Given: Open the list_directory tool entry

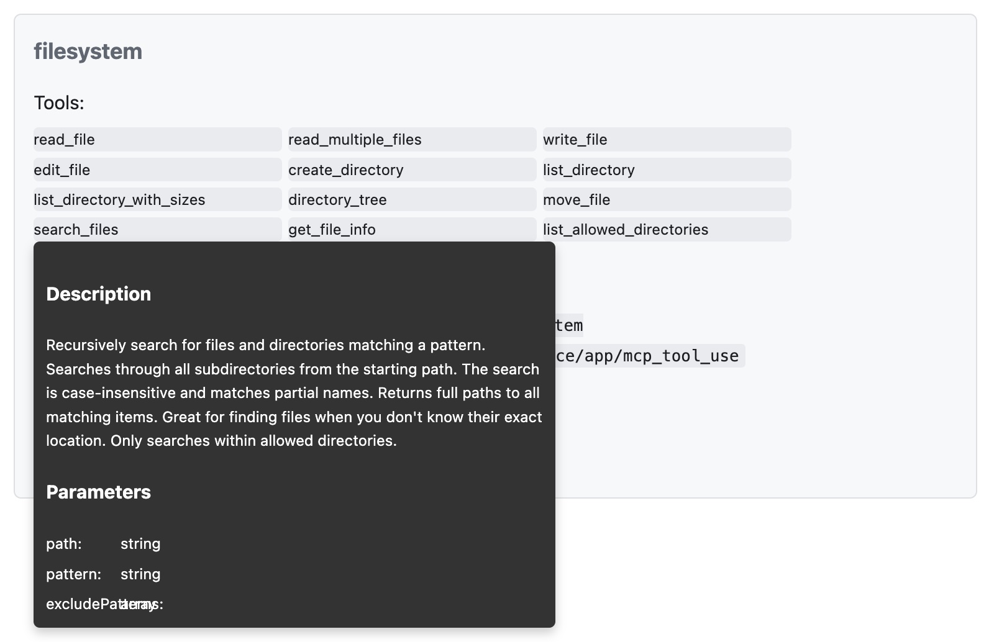Looking at the screenshot, I should click(667, 170).
